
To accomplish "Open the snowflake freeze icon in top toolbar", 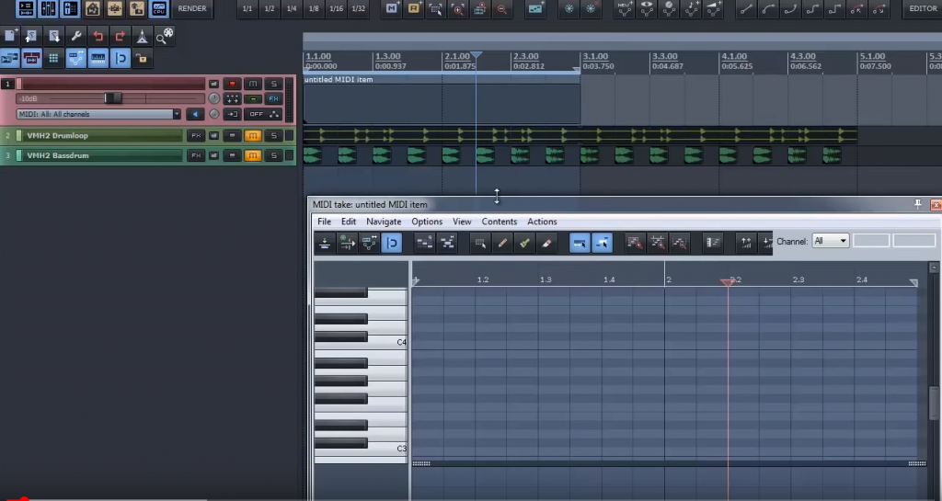I will (569, 8).
